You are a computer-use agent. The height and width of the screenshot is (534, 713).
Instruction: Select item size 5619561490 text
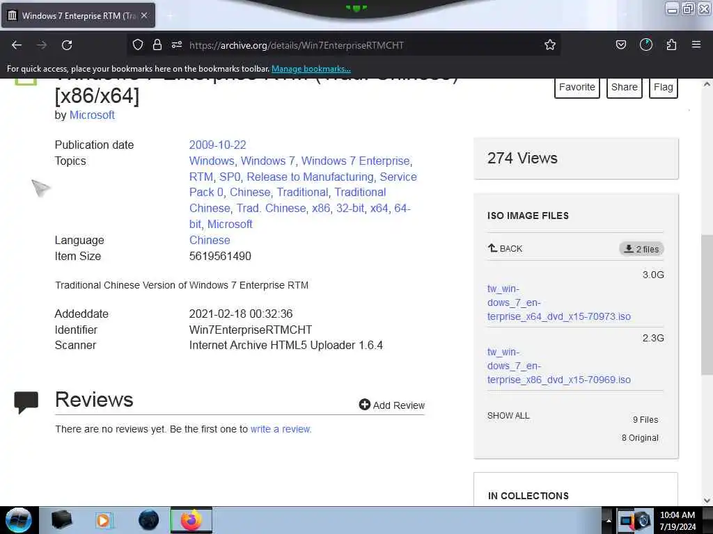click(220, 256)
